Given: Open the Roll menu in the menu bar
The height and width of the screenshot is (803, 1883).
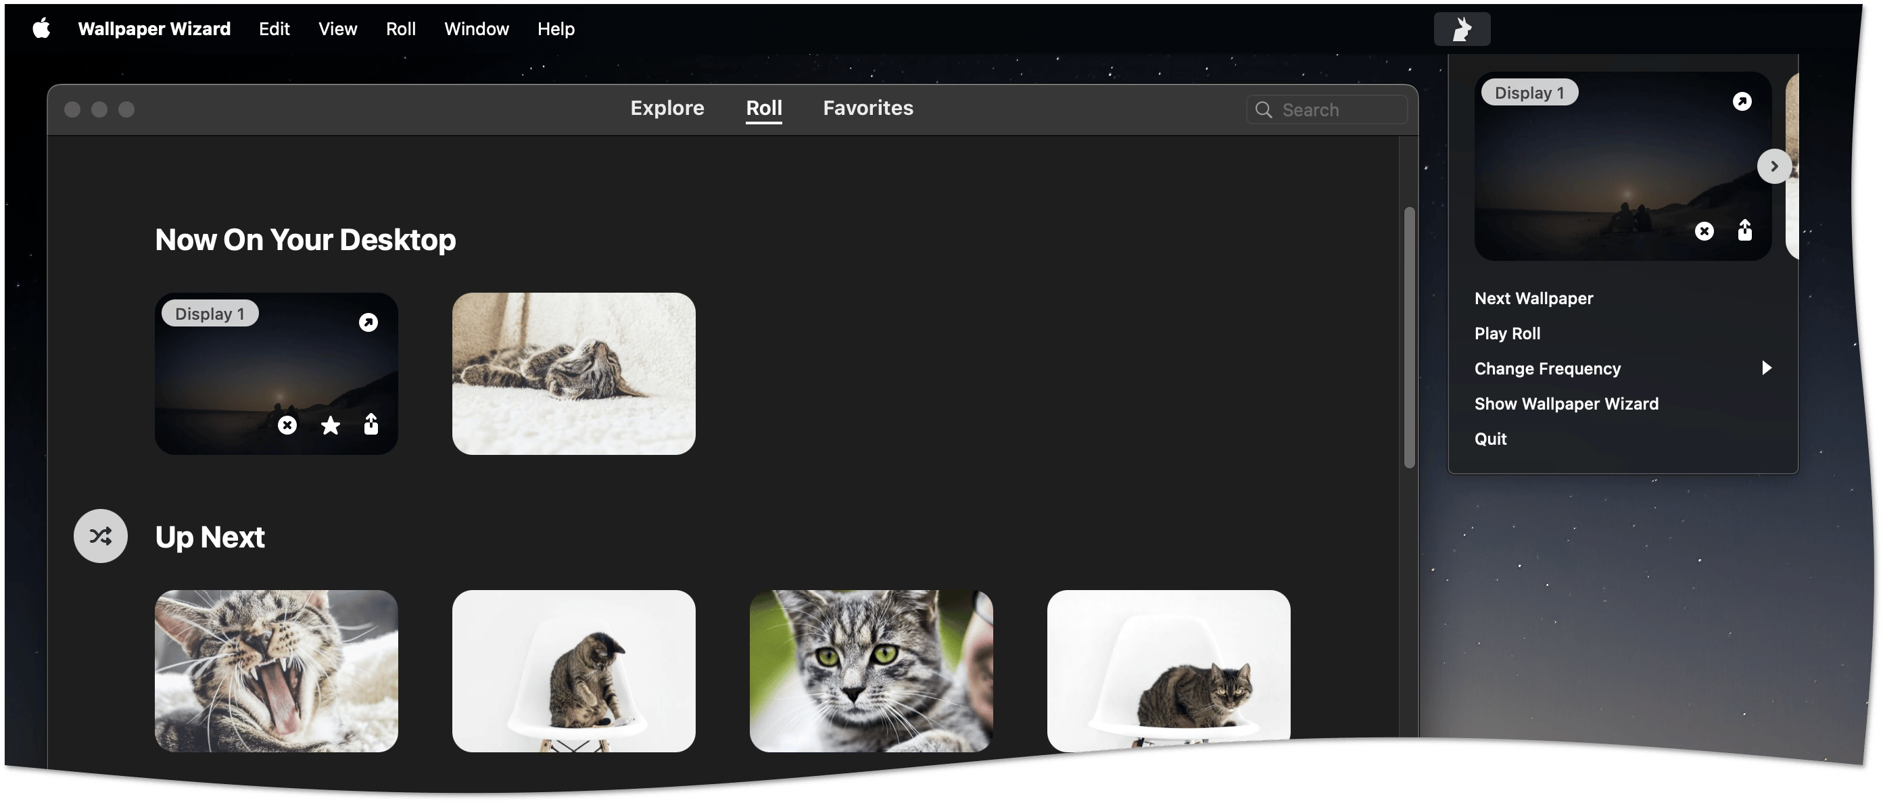Looking at the screenshot, I should (400, 29).
